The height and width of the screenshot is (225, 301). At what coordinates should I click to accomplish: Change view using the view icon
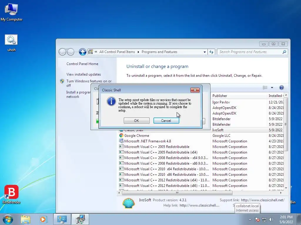tap(265, 87)
